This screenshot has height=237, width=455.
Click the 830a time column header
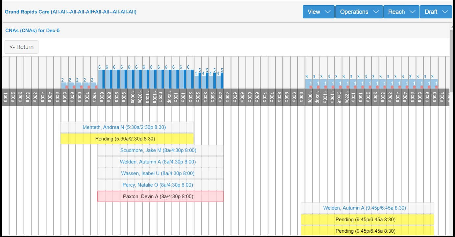coord(109,97)
